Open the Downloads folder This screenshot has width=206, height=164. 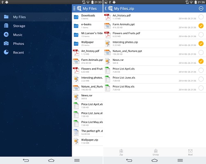point(87,17)
